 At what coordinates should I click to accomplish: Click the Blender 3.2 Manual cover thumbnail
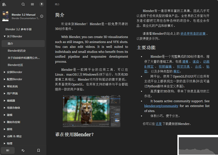(x=5, y=16)
